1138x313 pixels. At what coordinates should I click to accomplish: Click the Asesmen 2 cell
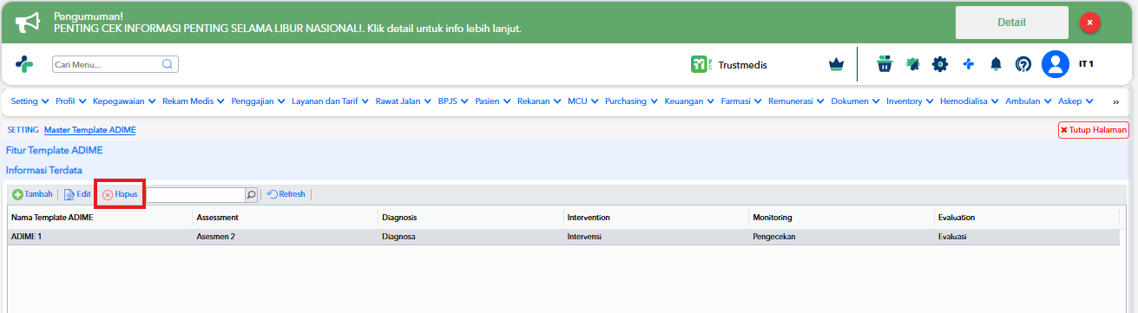pos(286,236)
